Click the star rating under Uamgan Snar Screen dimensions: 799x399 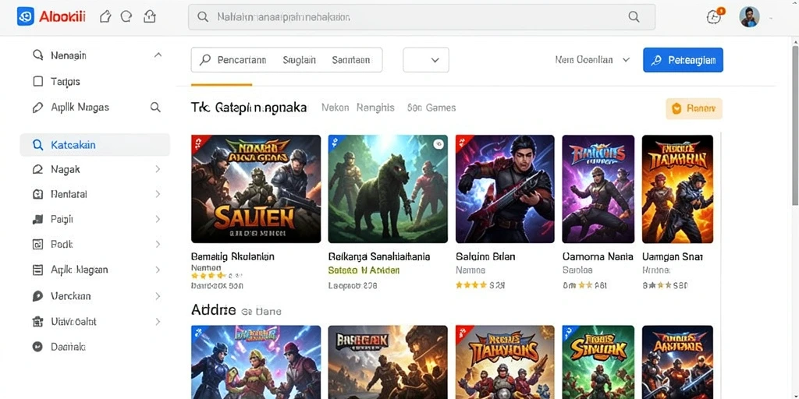click(x=665, y=285)
